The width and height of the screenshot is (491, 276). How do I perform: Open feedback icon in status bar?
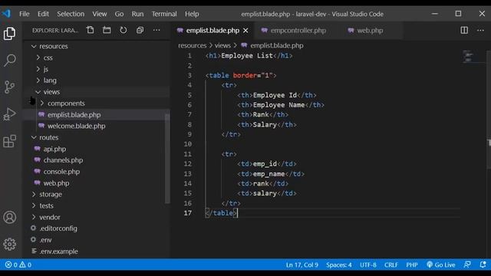pos(467,264)
